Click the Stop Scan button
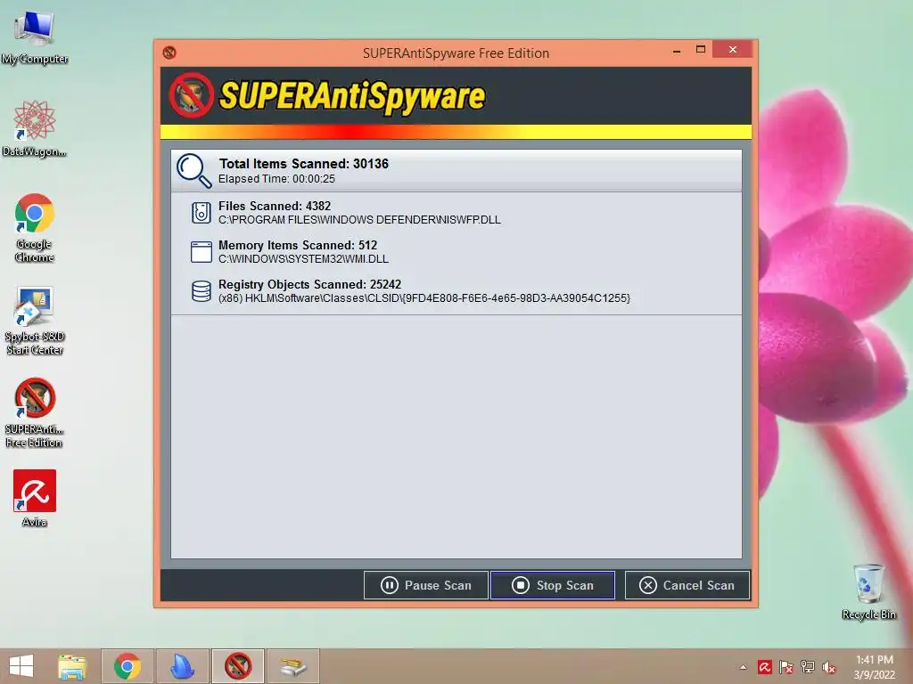 click(x=553, y=585)
